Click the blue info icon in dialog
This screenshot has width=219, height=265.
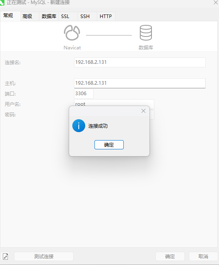tap(79, 126)
